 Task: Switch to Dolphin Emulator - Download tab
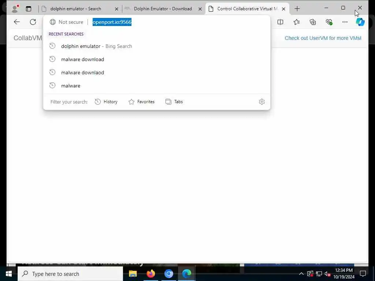[163, 9]
